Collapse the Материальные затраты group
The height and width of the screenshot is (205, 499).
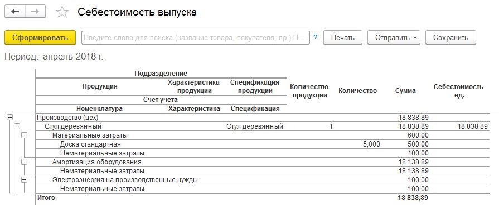[24, 135]
